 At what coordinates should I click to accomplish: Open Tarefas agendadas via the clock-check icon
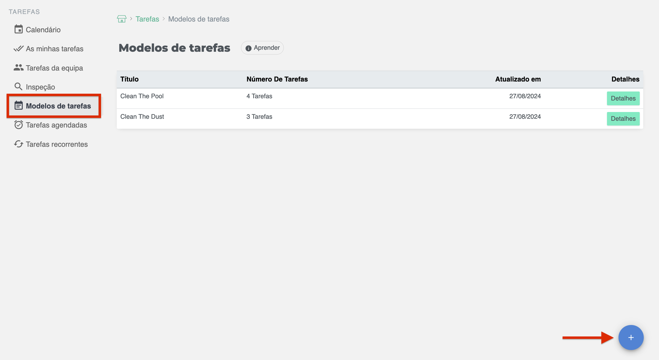18,125
